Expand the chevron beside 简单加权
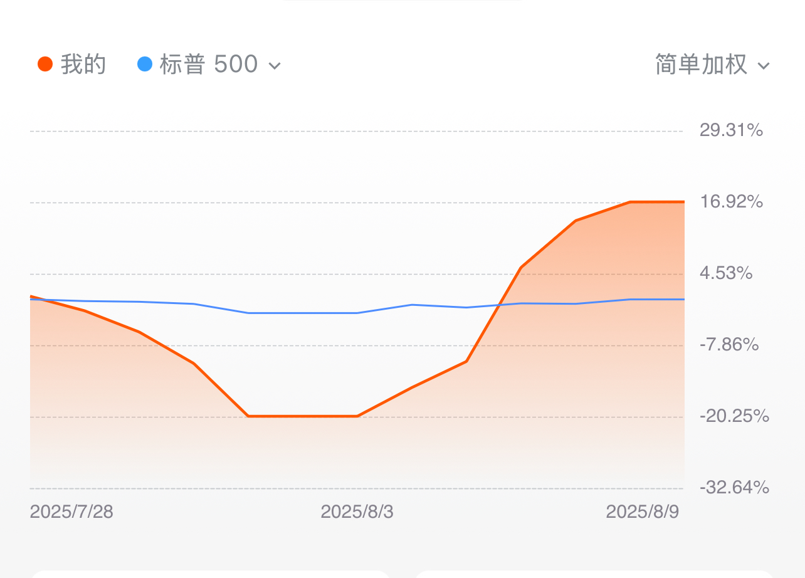805x578 pixels. [763, 66]
